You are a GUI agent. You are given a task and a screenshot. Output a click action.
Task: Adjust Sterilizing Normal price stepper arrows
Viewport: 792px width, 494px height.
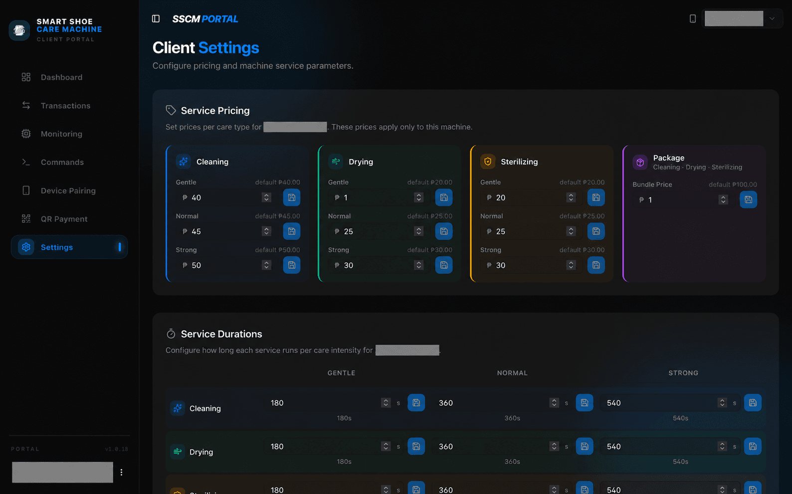coord(571,231)
